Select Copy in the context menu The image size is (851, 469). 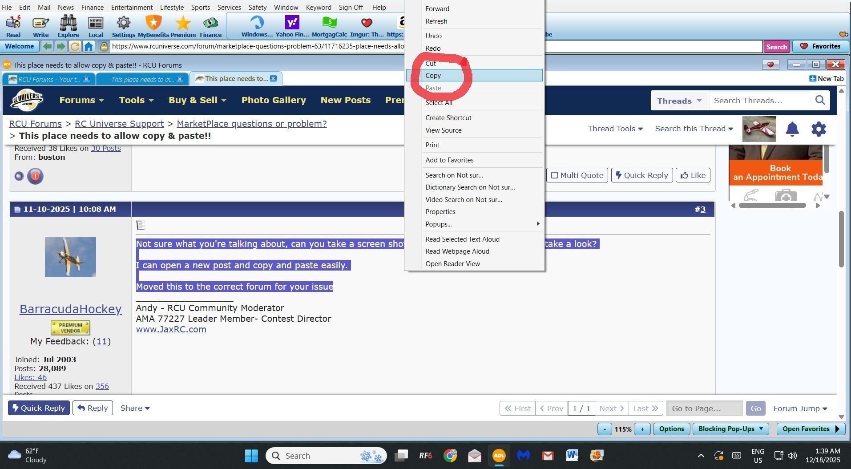tap(433, 76)
